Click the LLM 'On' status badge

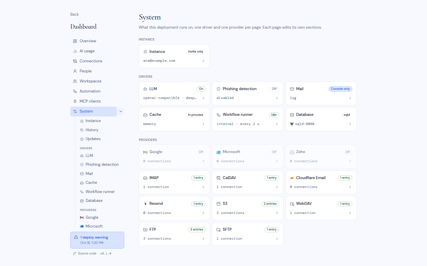pyautogui.click(x=201, y=89)
